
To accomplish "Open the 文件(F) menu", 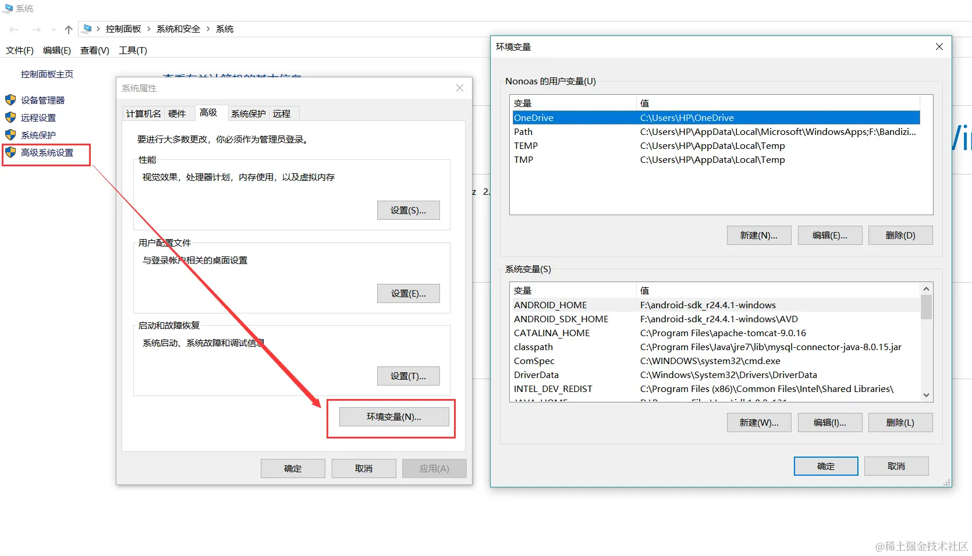I will click(20, 50).
